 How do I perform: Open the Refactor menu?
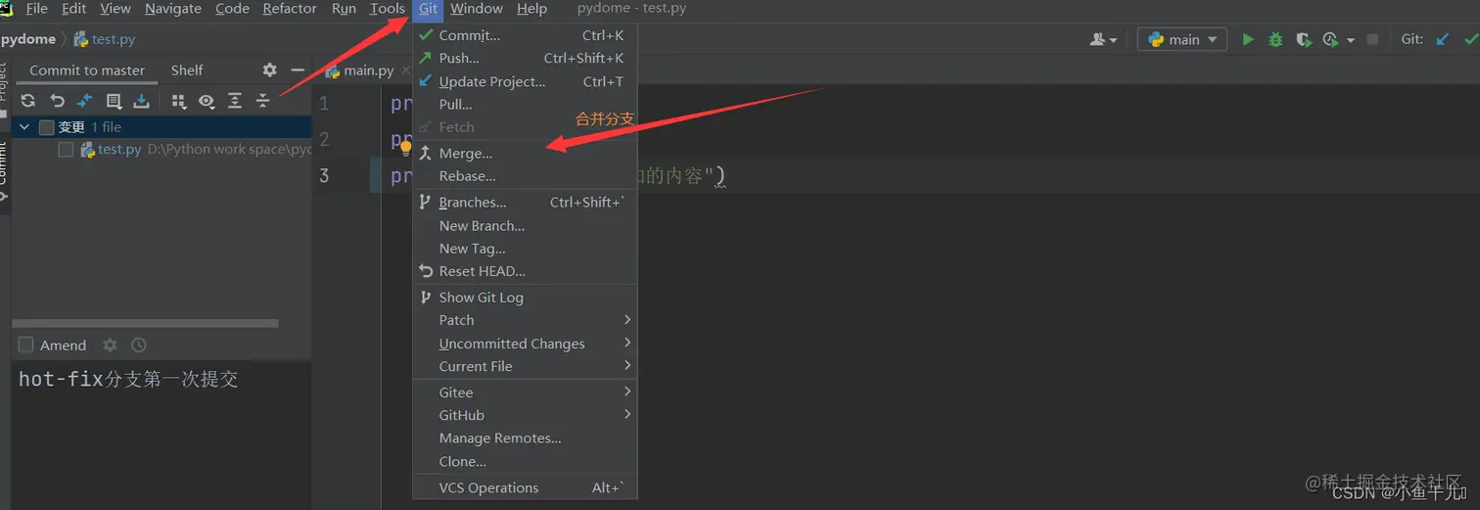(290, 9)
